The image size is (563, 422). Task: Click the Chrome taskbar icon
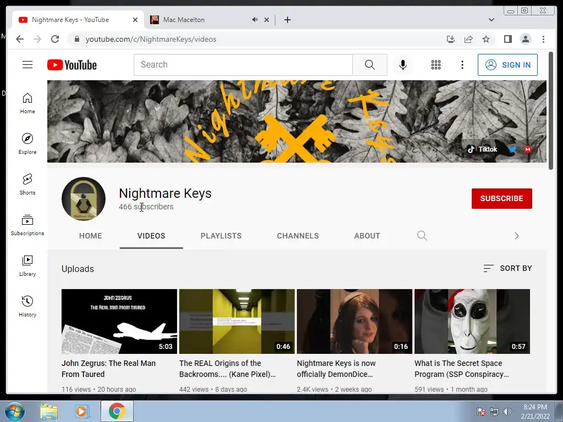tap(117, 411)
